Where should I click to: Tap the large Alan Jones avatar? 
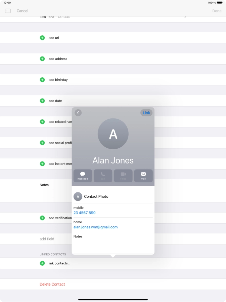[x=113, y=134]
